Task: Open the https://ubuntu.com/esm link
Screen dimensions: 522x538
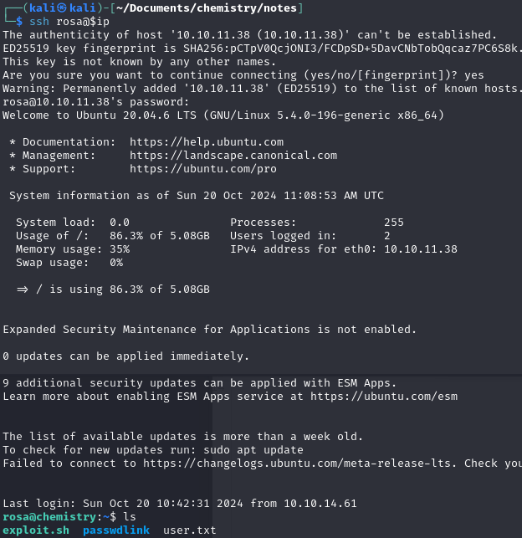Action: (384, 397)
